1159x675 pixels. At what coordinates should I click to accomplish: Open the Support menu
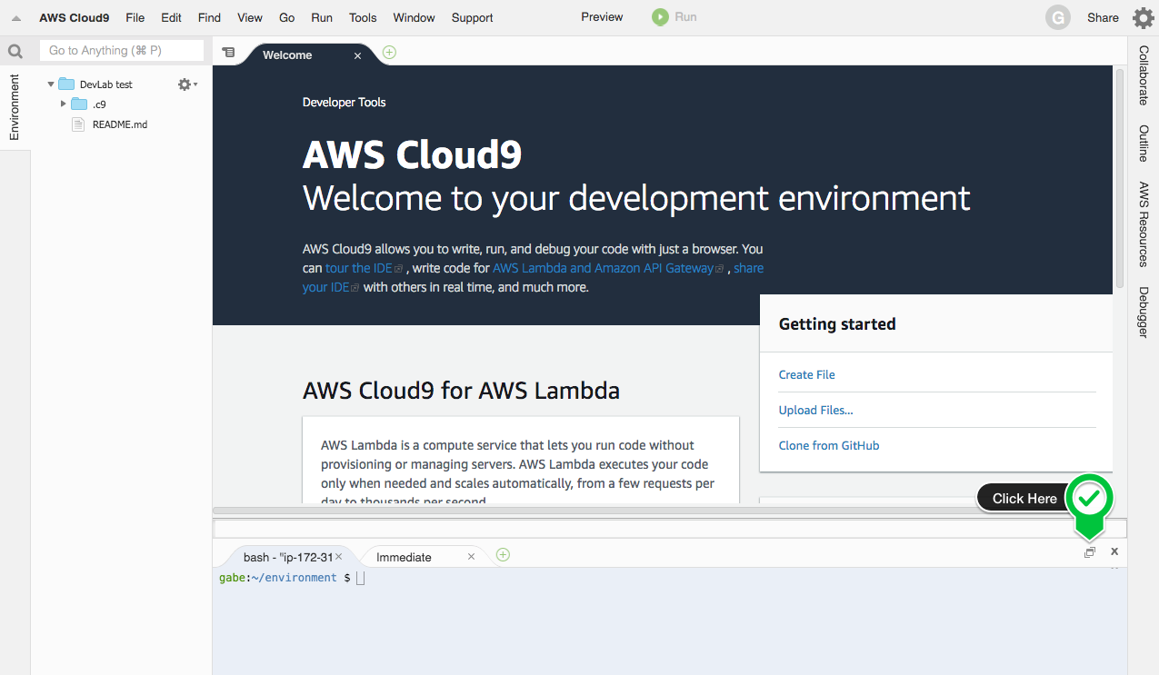pyautogui.click(x=473, y=17)
